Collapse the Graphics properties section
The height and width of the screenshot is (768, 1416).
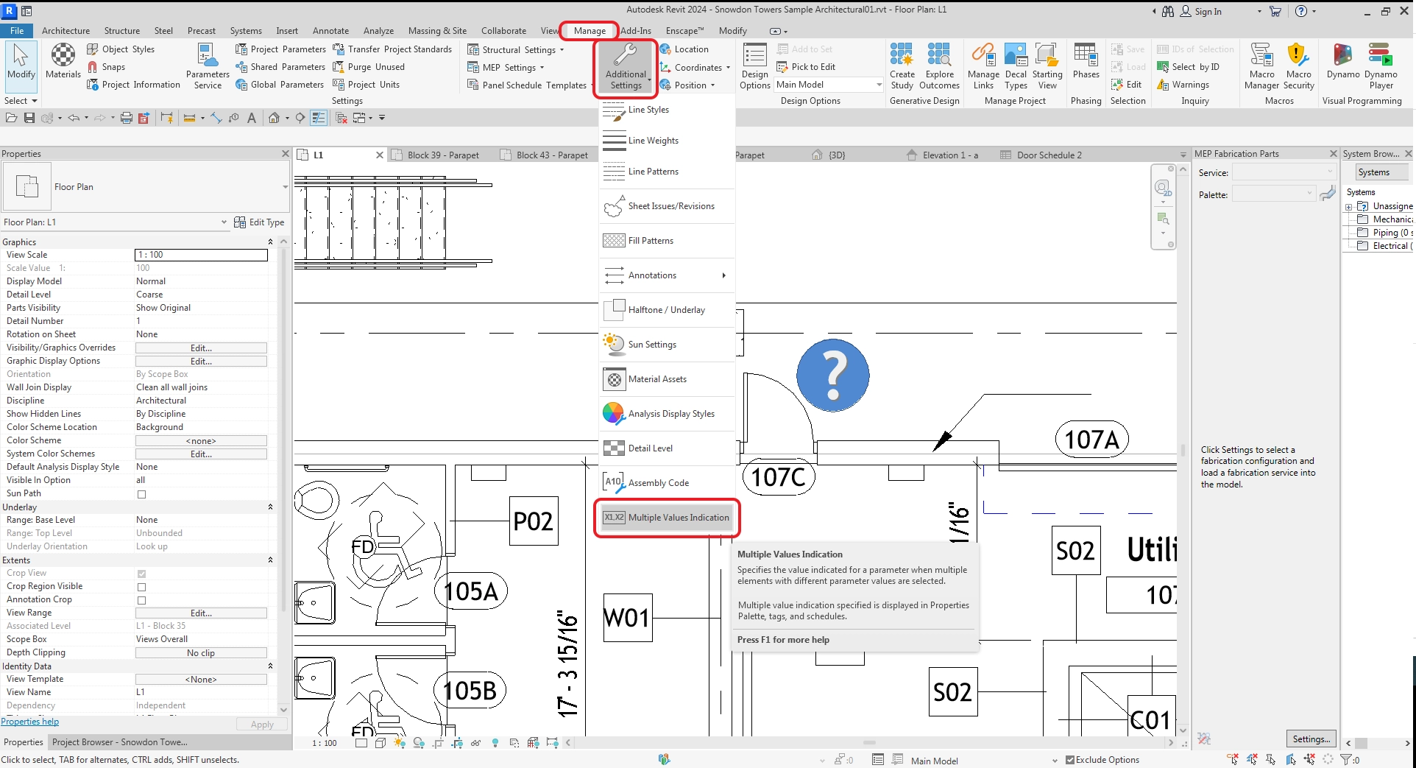click(270, 242)
